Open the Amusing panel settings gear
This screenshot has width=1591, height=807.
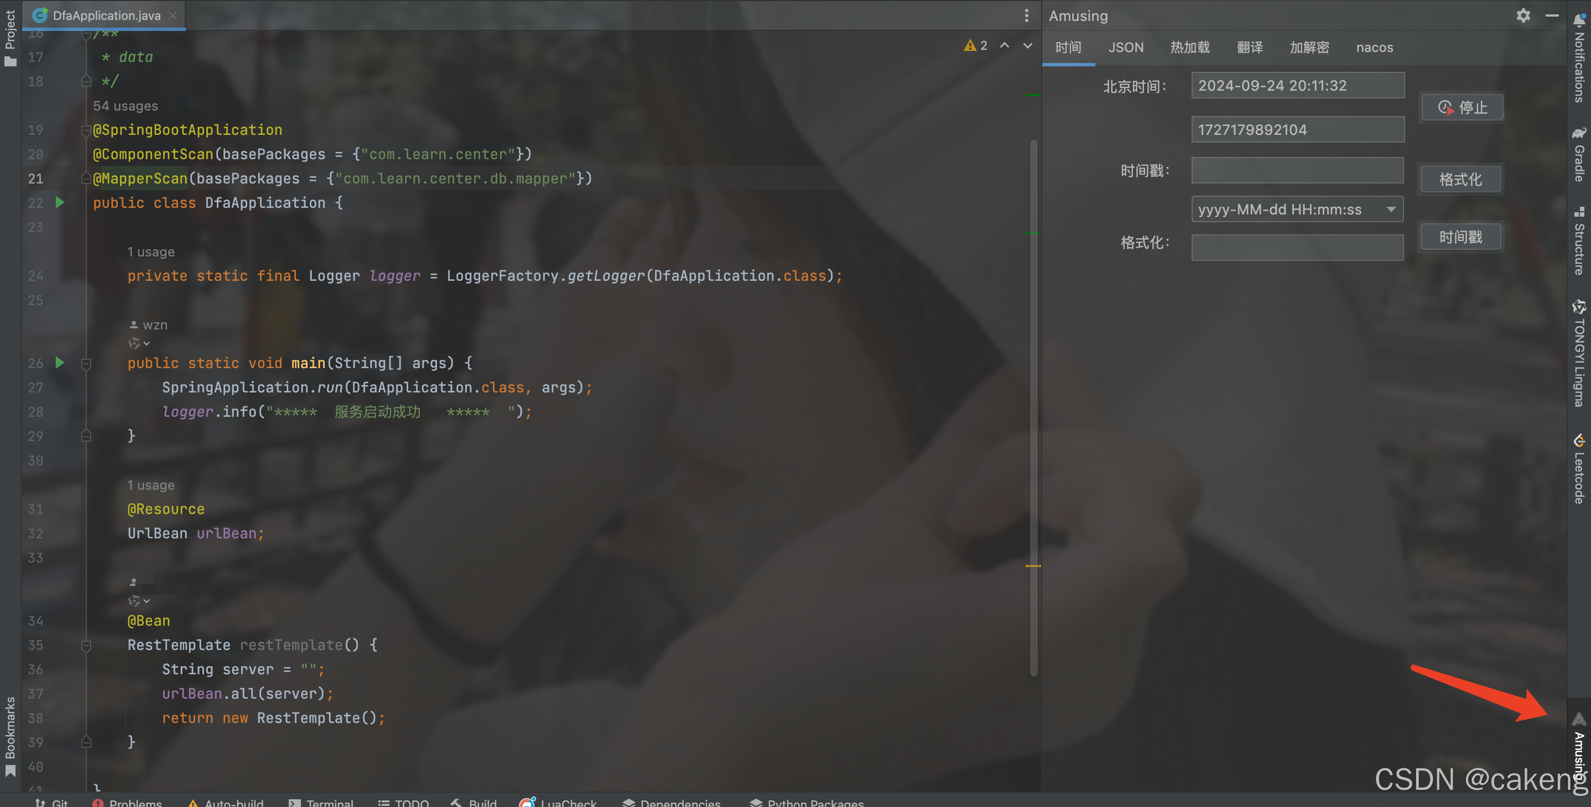1523,15
